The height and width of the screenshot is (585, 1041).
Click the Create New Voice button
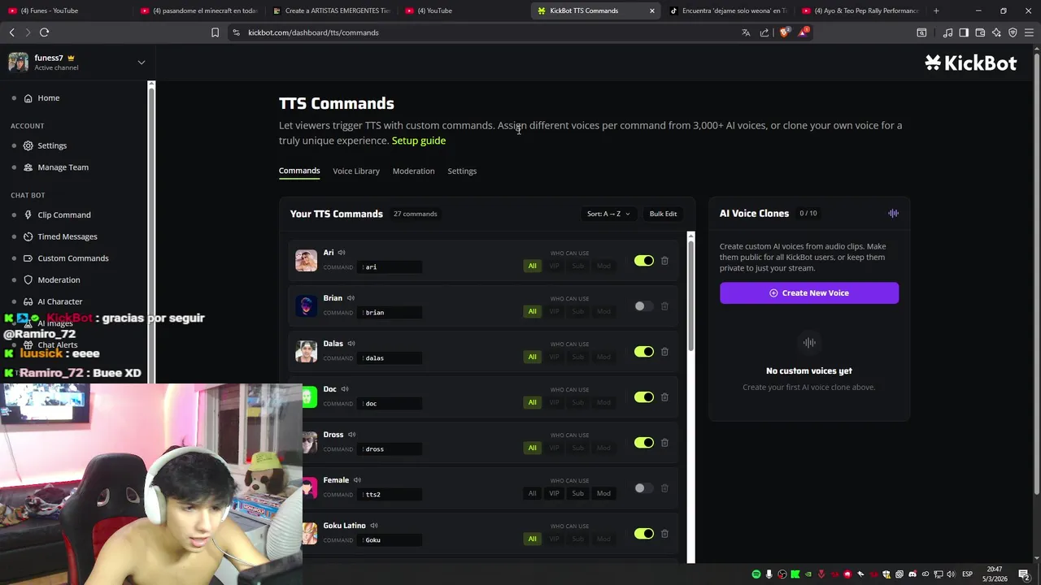(x=809, y=293)
